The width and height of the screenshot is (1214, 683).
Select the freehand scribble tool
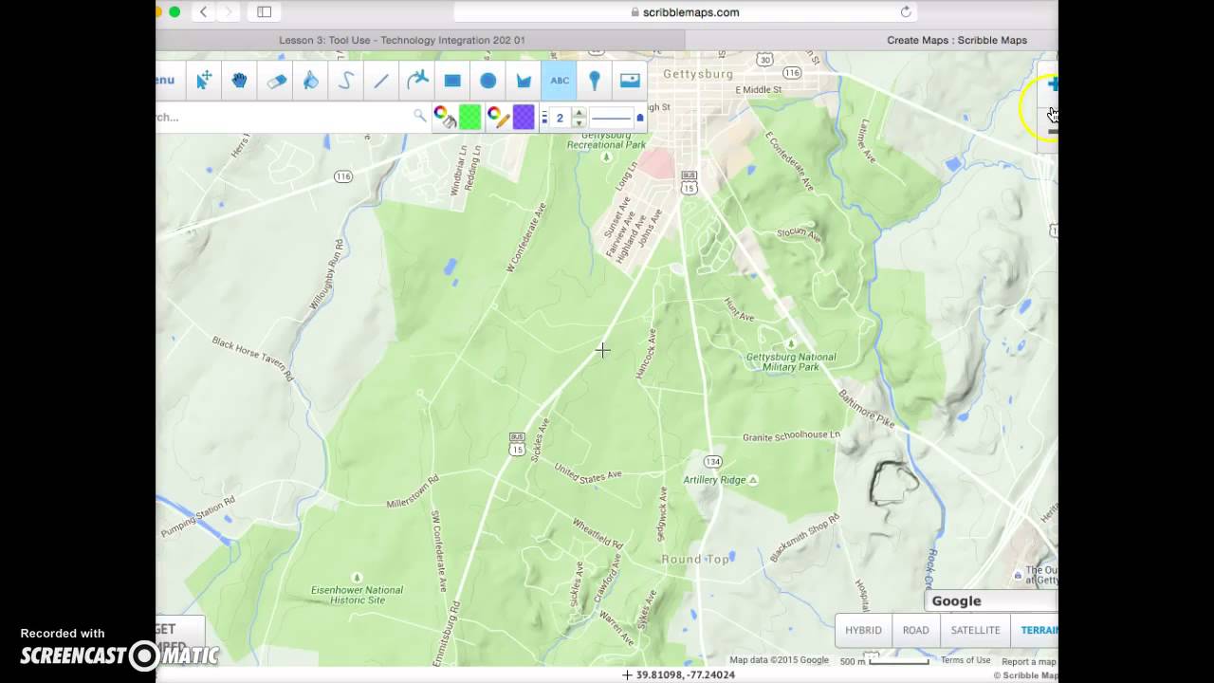(346, 81)
